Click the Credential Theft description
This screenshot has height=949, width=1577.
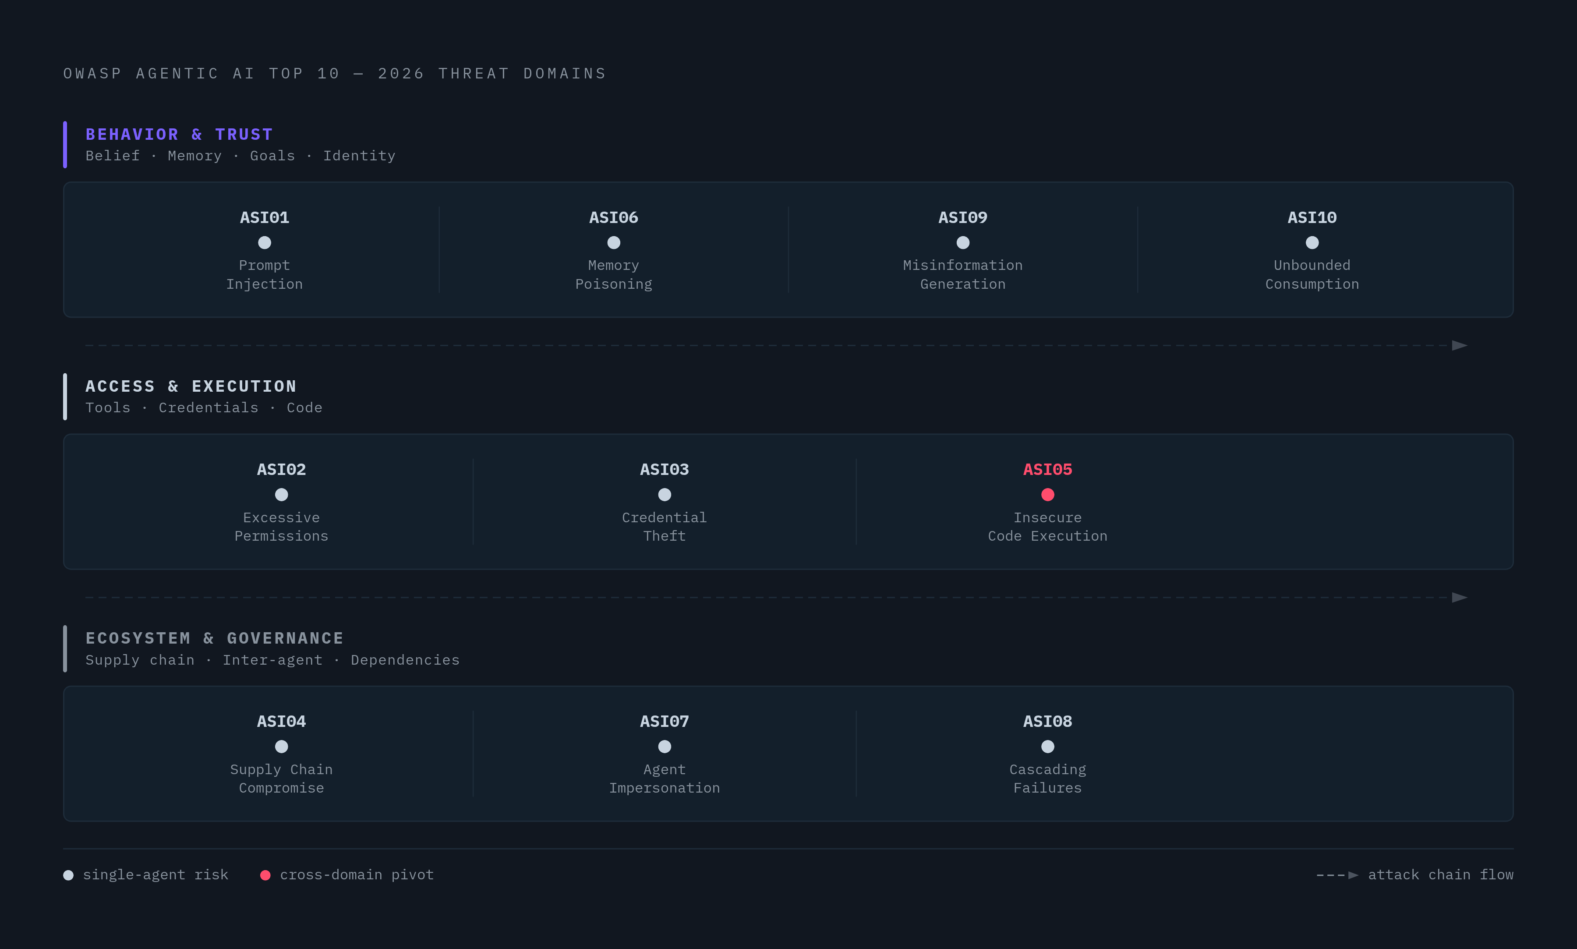tap(664, 526)
